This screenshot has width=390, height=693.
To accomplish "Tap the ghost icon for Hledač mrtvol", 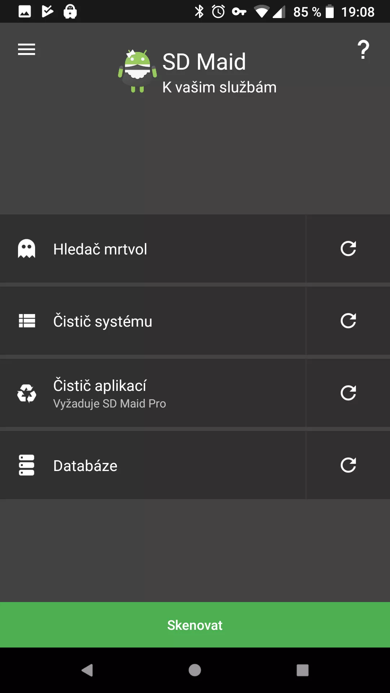I will point(27,249).
